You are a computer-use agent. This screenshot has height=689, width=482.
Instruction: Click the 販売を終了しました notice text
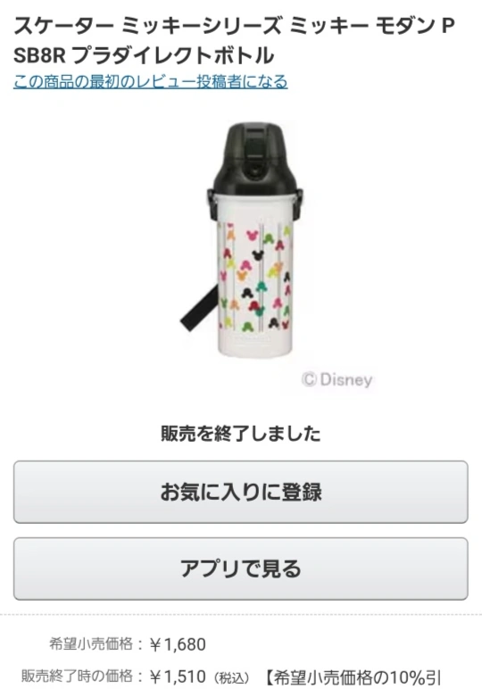coord(241,434)
